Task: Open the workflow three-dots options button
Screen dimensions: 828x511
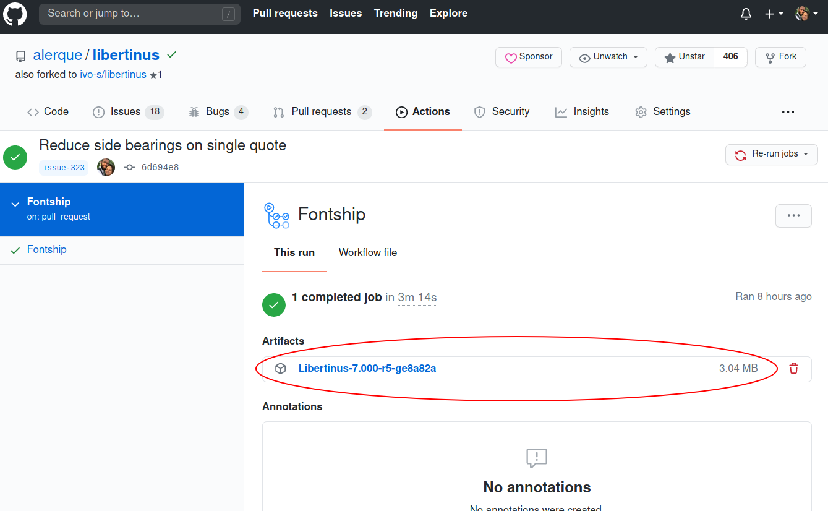Action: (793, 215)
